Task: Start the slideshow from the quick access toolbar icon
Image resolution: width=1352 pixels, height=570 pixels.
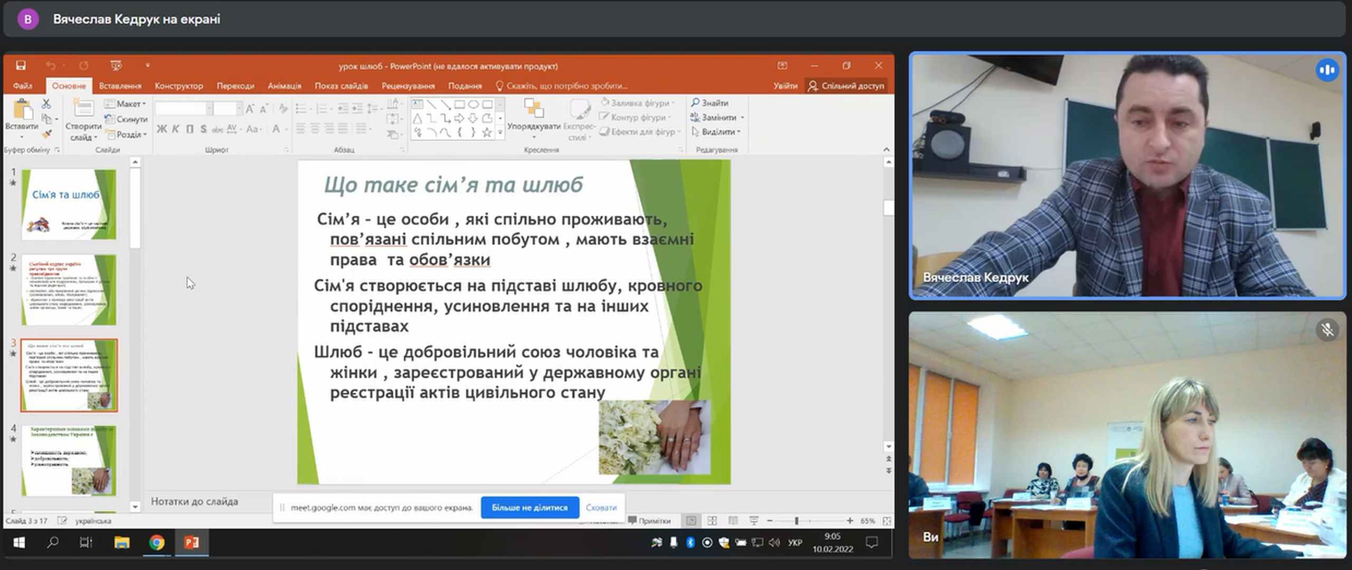Action: (116, 65)
